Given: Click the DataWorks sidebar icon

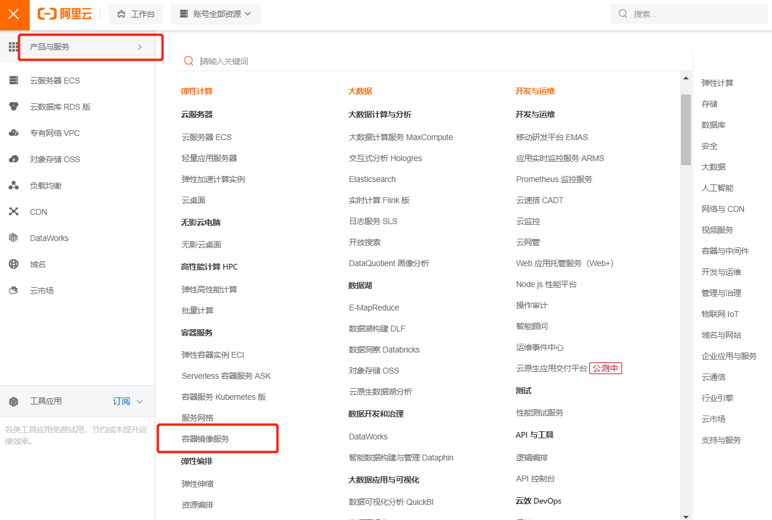Looking at the screenshot, I should point(13,238).
